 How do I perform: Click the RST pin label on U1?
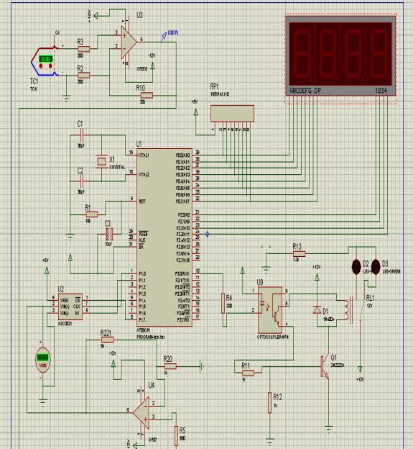(142, 201)
